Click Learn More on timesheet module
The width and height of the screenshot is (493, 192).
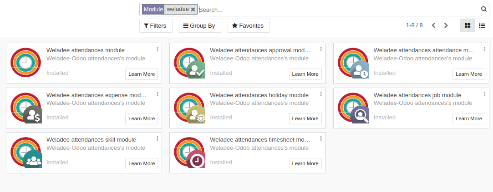click(305, 163)
